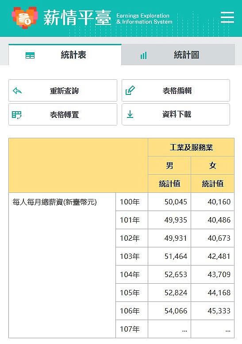Click the 104年 row label

(132, 274)
